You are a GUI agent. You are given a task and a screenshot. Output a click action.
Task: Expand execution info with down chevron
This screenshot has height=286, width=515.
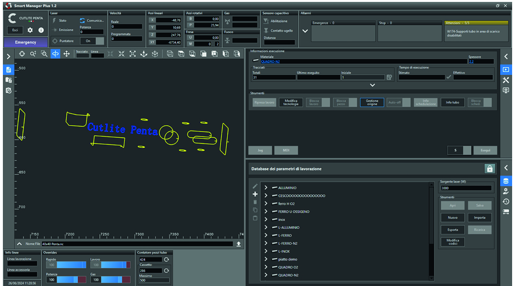click(x=372, y=85)
